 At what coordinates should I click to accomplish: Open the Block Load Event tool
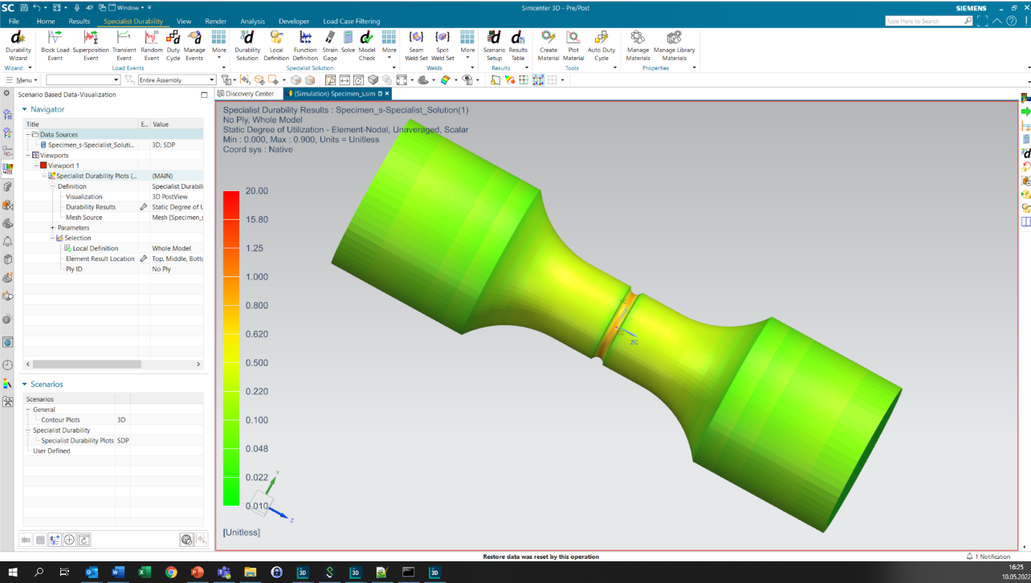(x=54, y=46)
